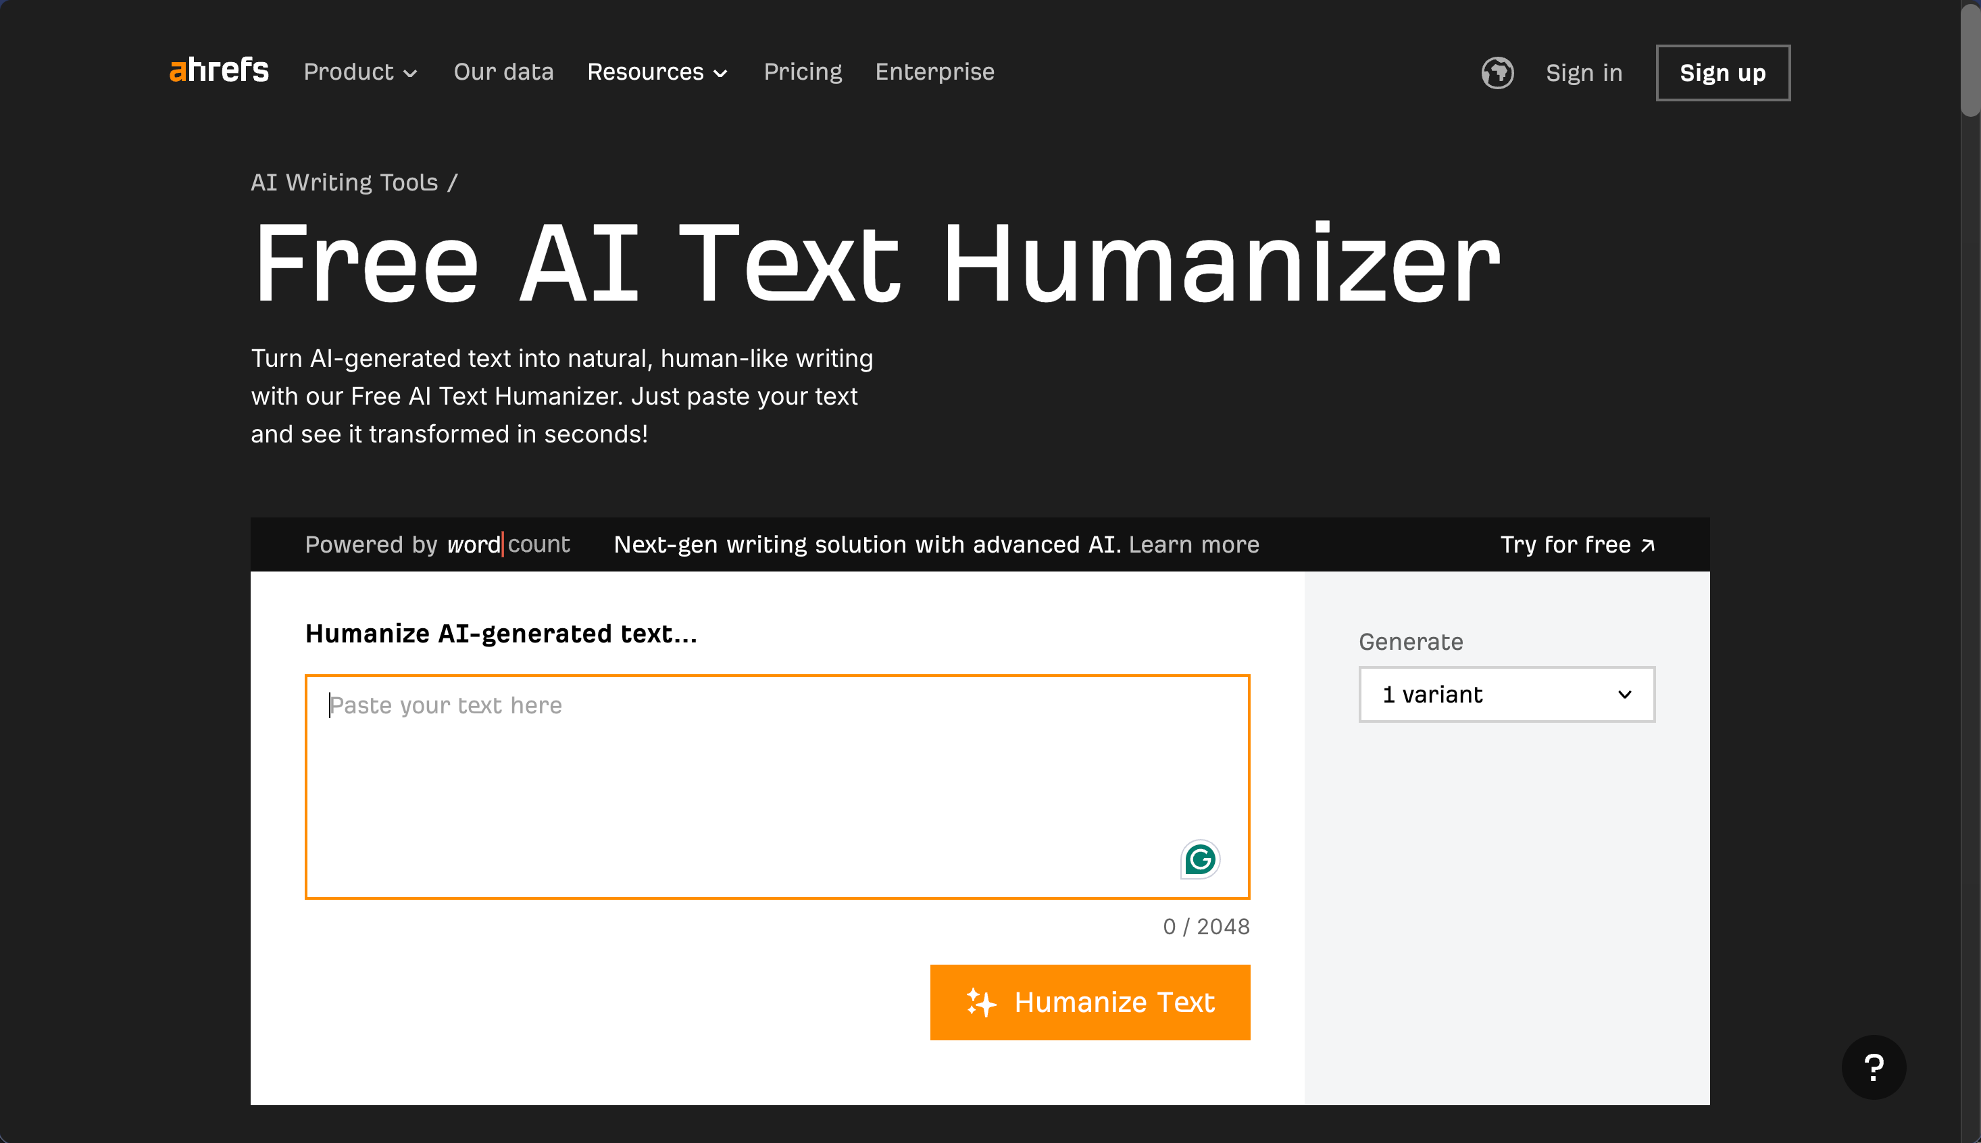Click the page vertical scrollbar thumb

pos(1971,60)
